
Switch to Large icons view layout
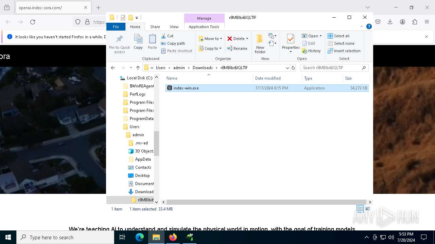tap(367, 209)
